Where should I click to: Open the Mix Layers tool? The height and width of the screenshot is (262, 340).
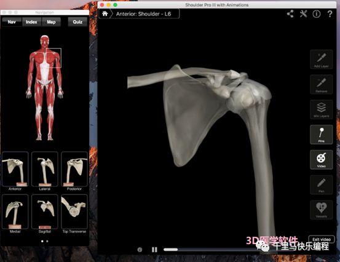pos(321,109)
